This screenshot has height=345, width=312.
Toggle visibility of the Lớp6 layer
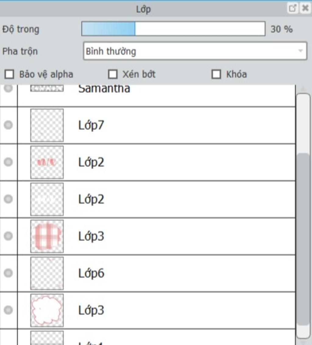click(8, 273)
